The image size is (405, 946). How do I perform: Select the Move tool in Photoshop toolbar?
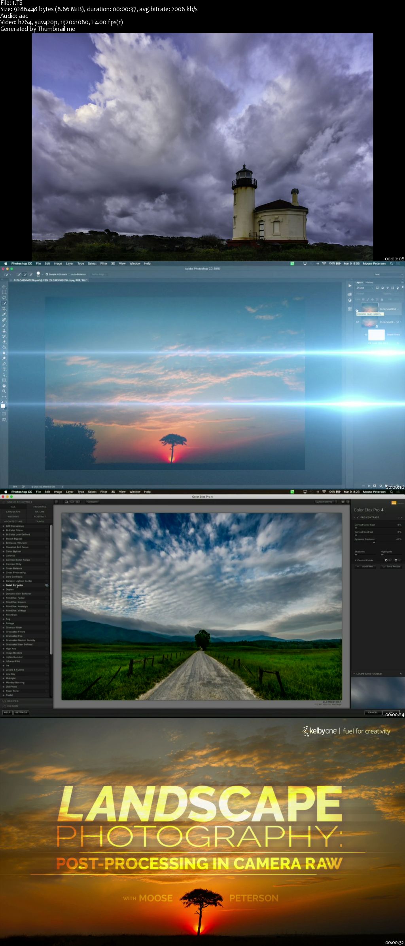tap(4, 287)
